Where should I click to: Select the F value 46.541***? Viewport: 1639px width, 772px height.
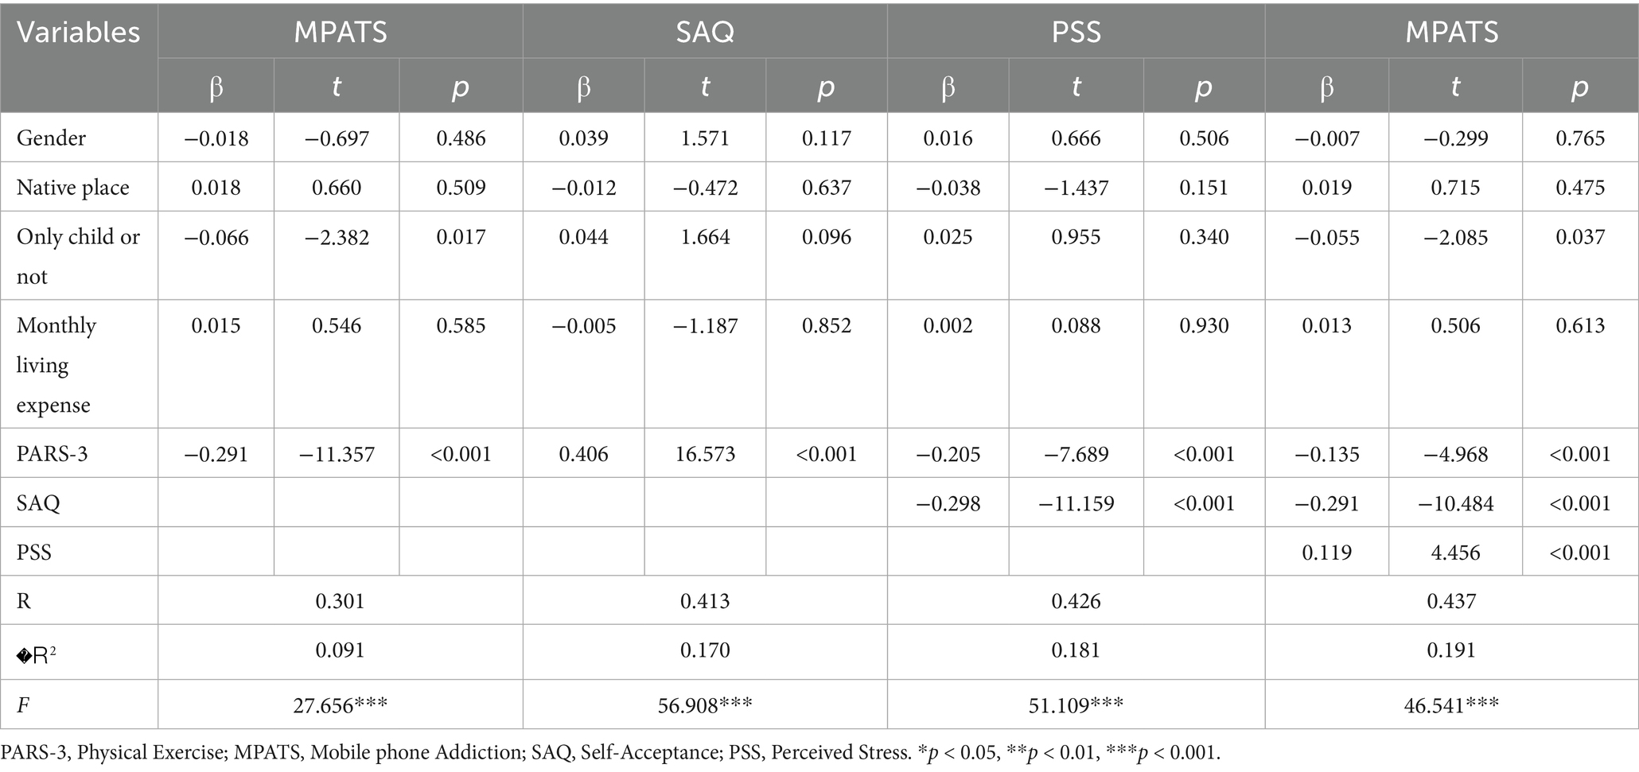(1451, 705)
